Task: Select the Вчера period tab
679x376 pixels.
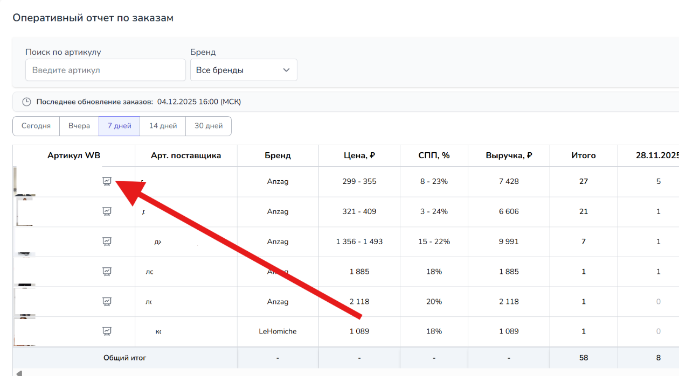Action: pyautogui.click(x=79, y=126)
